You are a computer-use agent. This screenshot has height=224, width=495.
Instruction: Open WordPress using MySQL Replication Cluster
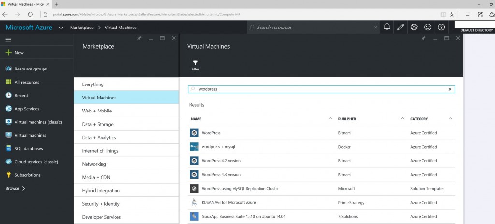(x=321, y=189)
